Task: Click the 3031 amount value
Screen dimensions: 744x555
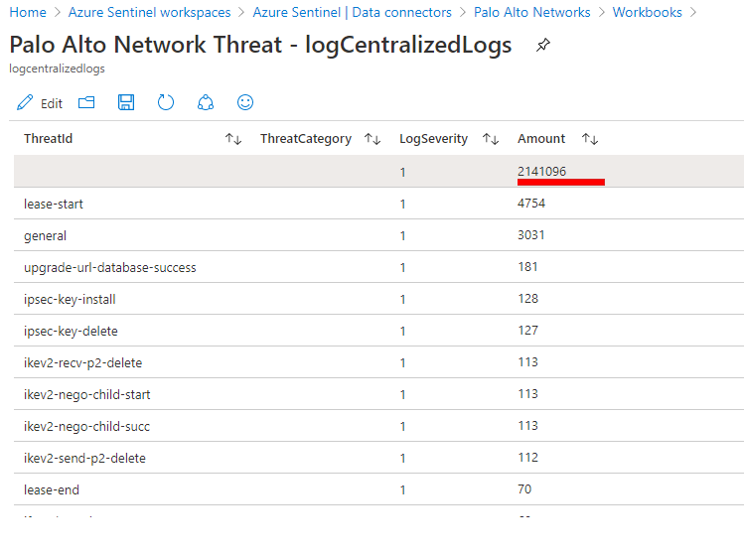Action: (x=531, y=235)
